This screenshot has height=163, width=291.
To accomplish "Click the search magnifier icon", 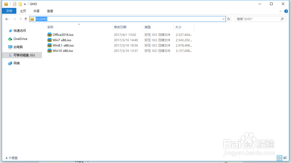I will pos(282,19).
